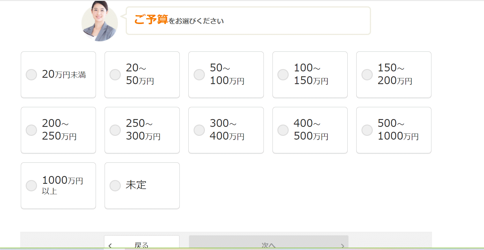Click the 戻る back button
This screenshot has height=250, width=484.
click(x=142, y=242)
